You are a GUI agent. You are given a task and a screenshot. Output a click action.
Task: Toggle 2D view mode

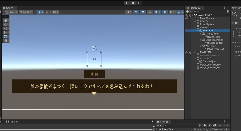tap(136, 12)
